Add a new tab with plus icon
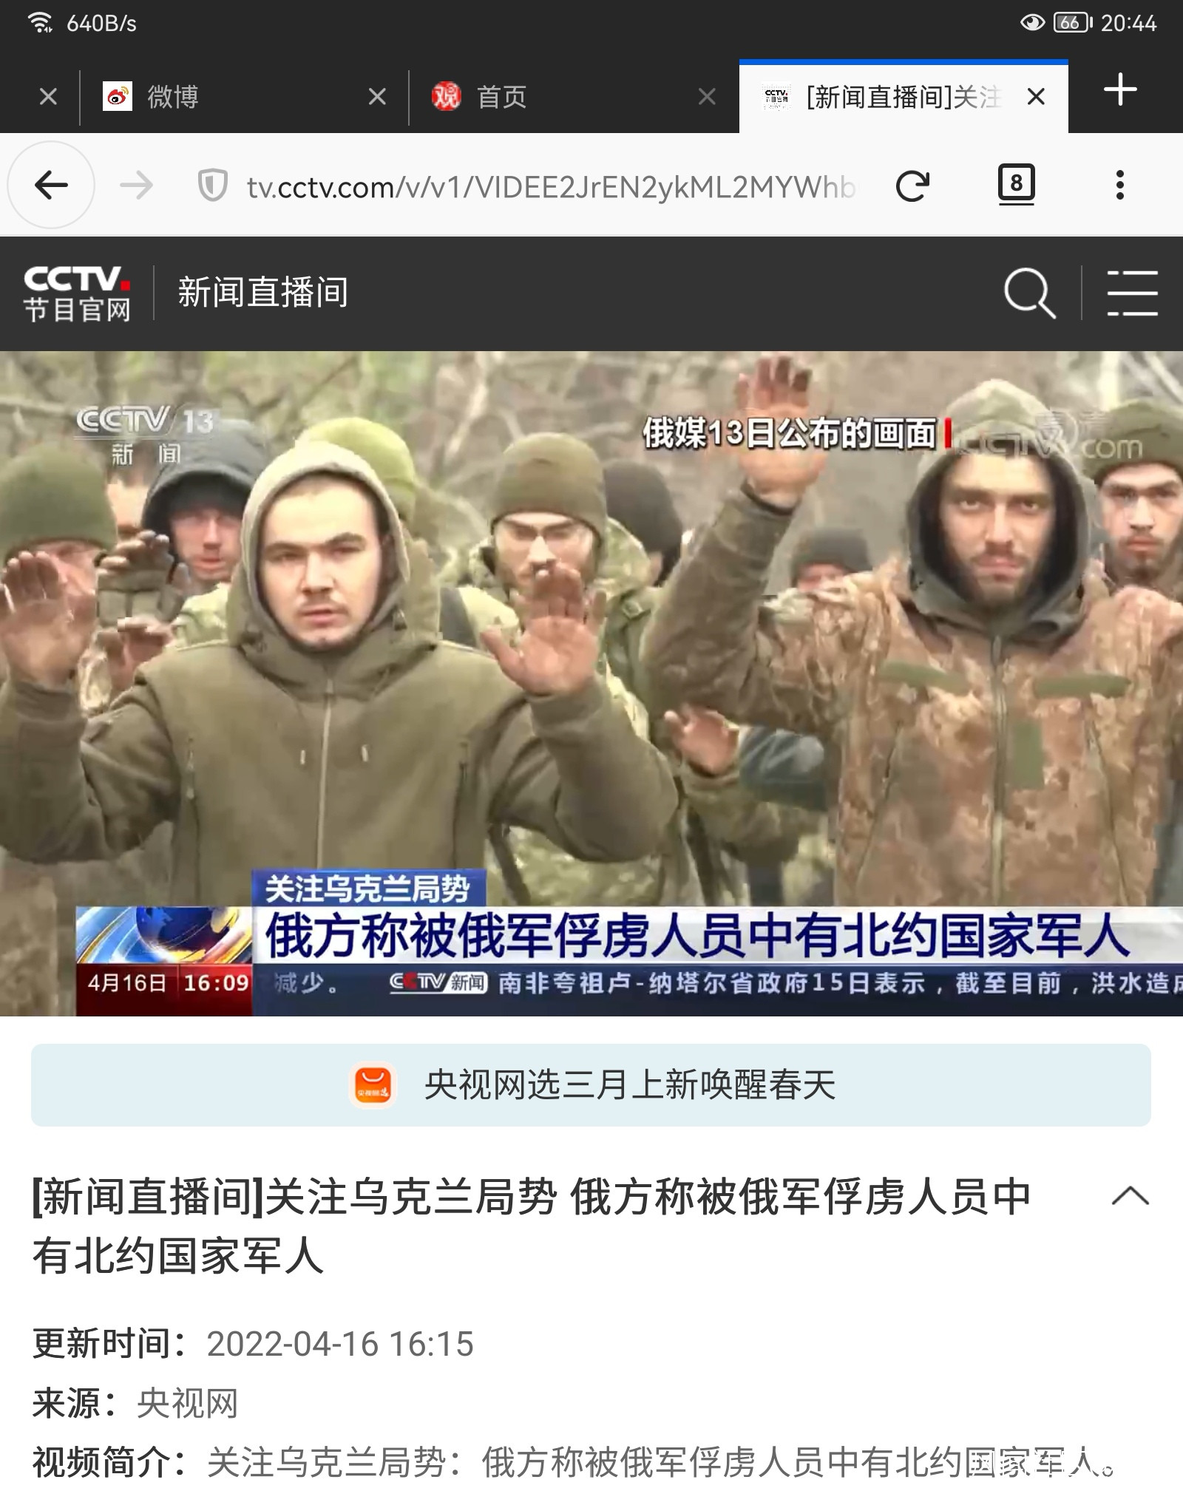This screenshot has height=1491, width=1183. click(x=1120, y=89)
